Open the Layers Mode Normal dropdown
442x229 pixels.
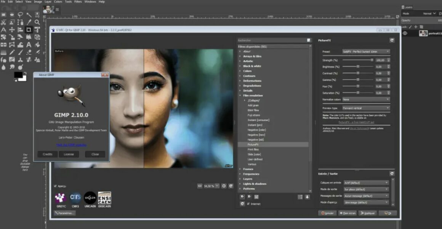[429, 13]
